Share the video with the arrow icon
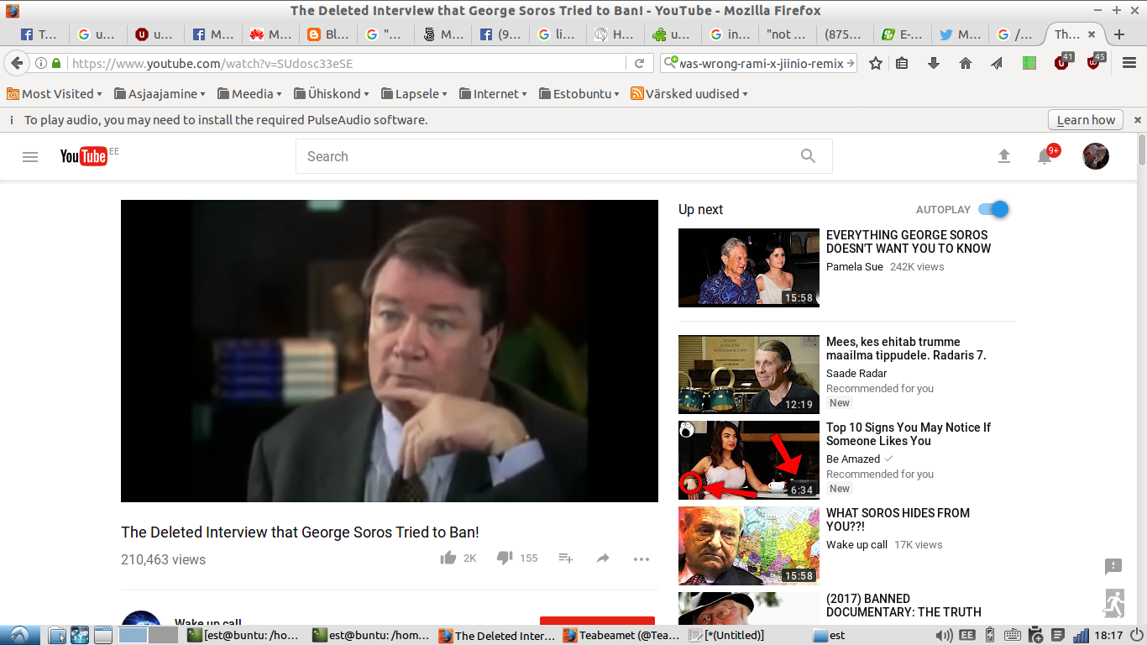 pos(603,558)
